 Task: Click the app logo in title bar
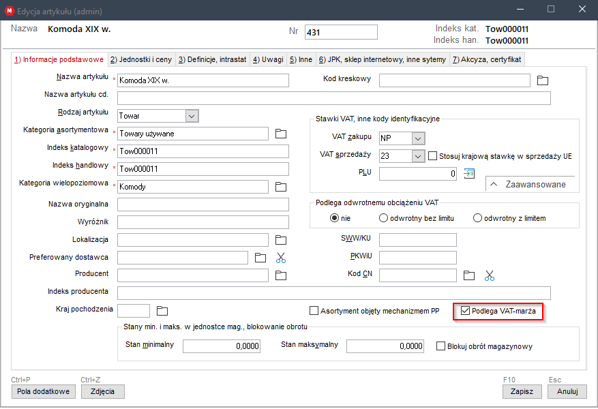(x=8, y=11)
